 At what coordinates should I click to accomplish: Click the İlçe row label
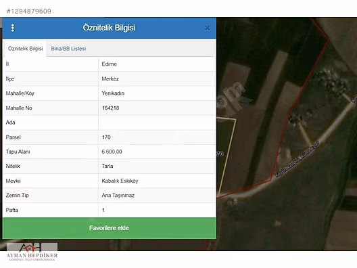pos(10,79)
